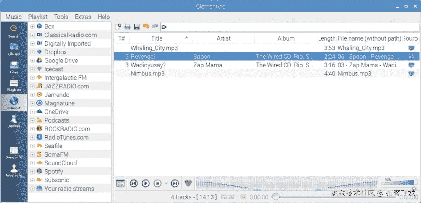Expand the Dropbox node
This screenshot has width=421, height=203.
[x=32, y=52]
